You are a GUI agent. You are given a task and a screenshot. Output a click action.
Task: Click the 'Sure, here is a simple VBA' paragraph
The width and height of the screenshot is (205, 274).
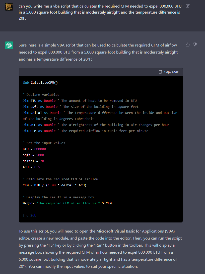(98, 52)
